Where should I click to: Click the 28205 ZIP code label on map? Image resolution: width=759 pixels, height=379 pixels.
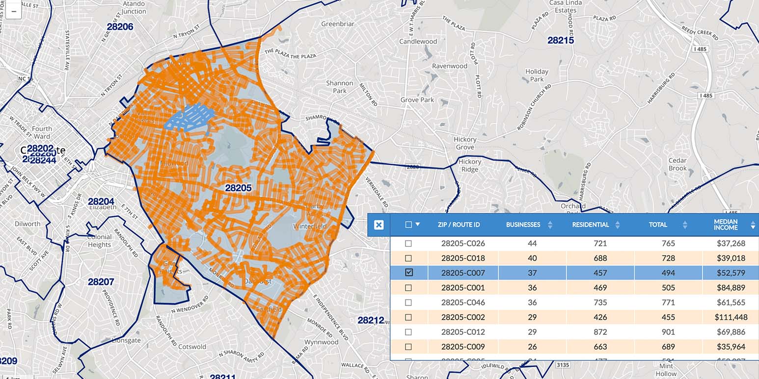coord(238,188)
